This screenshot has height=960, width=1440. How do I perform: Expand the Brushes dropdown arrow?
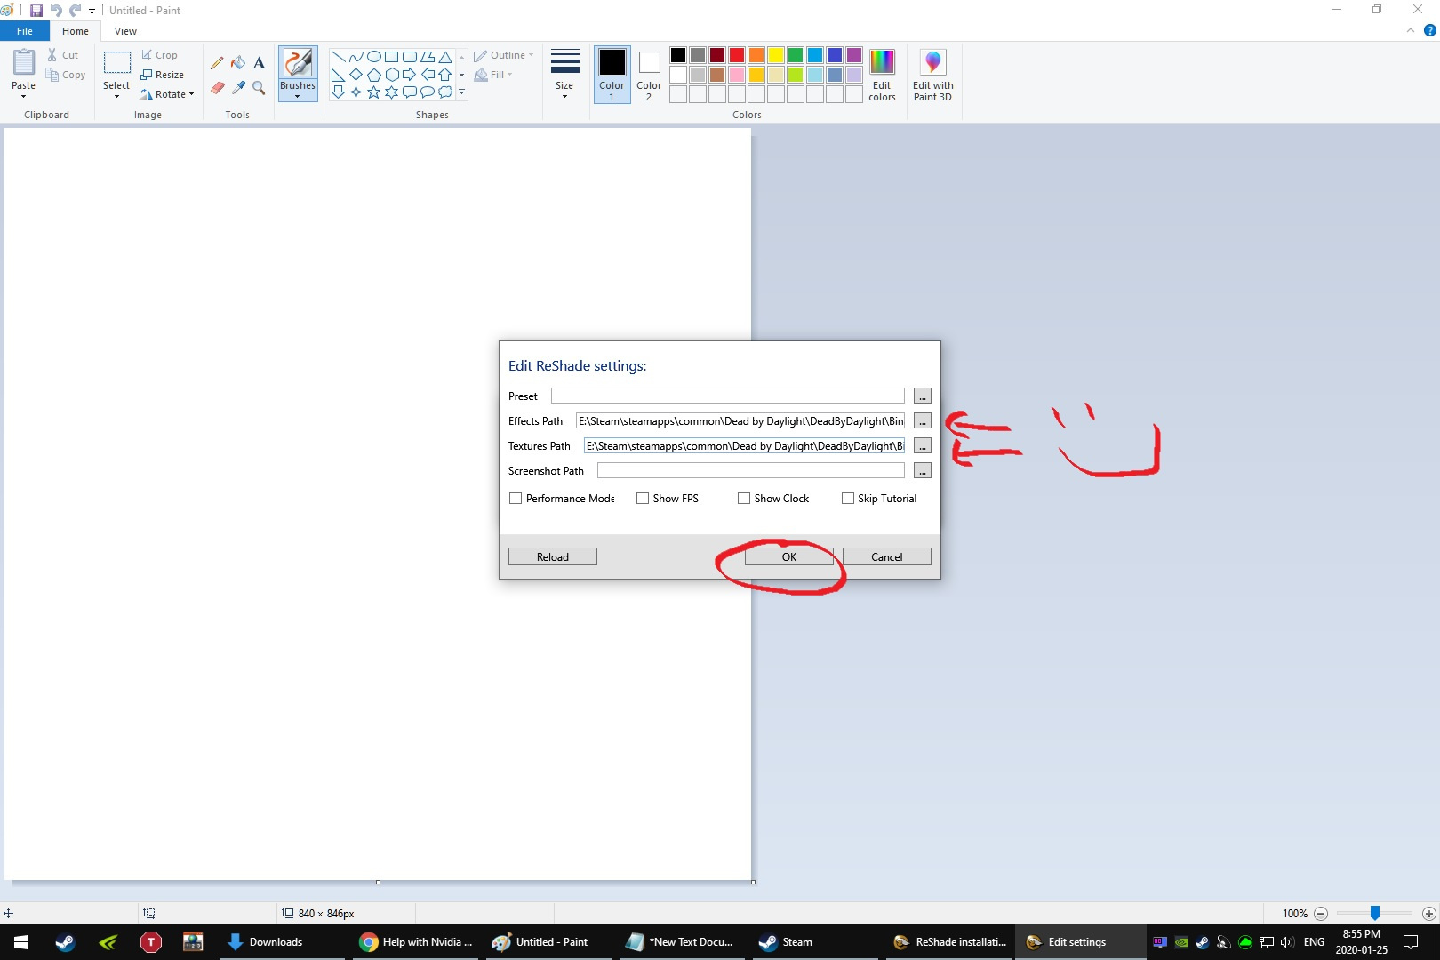[298, 96]
